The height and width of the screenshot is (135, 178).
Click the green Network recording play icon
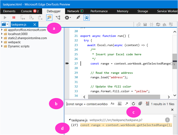[82, 11]
